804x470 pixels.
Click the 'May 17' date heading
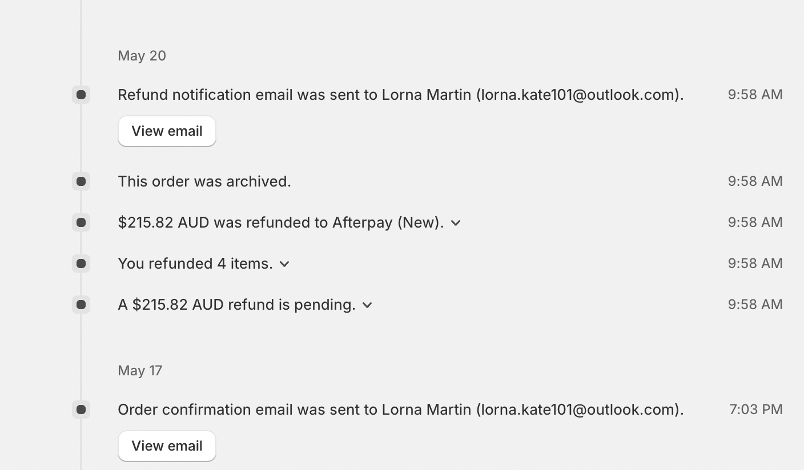point(140,371)
